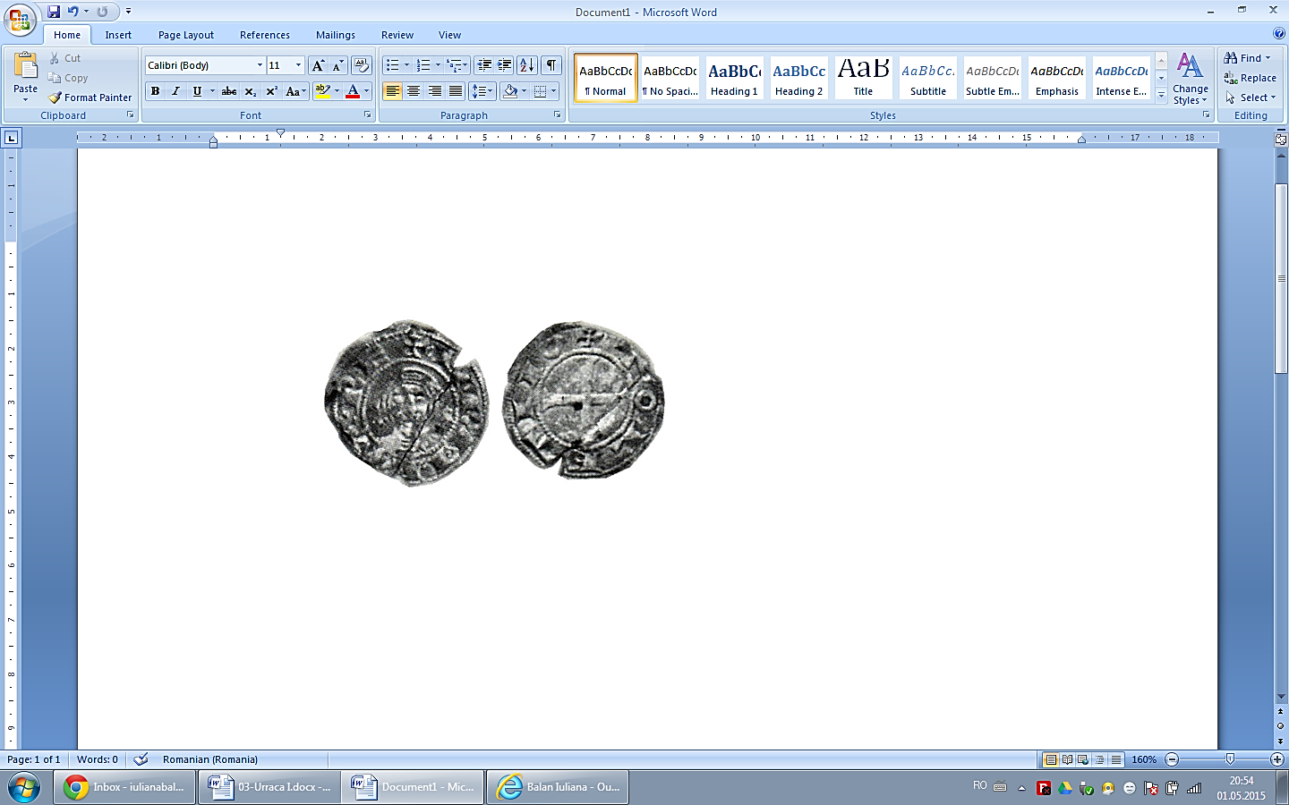Click the Format Painter icon
The width and height of the screenshot is (1289, 805).
click(x=55, y=97)
